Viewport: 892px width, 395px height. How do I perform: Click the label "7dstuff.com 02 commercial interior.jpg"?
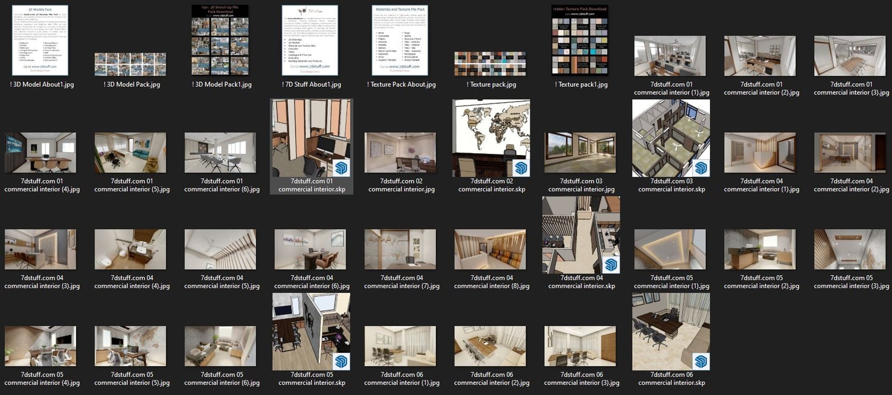pos(401,185)
